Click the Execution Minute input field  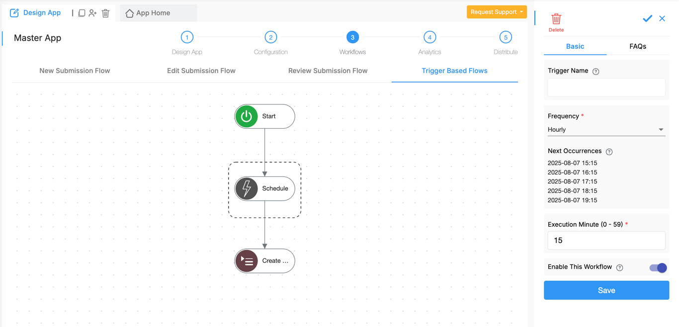point(606,241)
